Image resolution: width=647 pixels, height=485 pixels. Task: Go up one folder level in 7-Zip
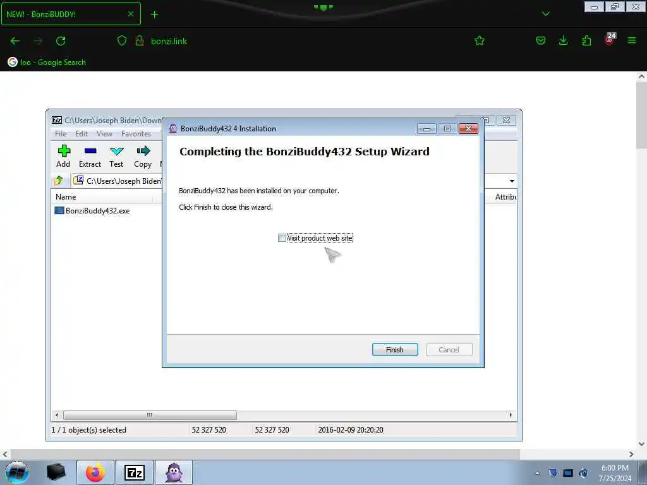59,181
